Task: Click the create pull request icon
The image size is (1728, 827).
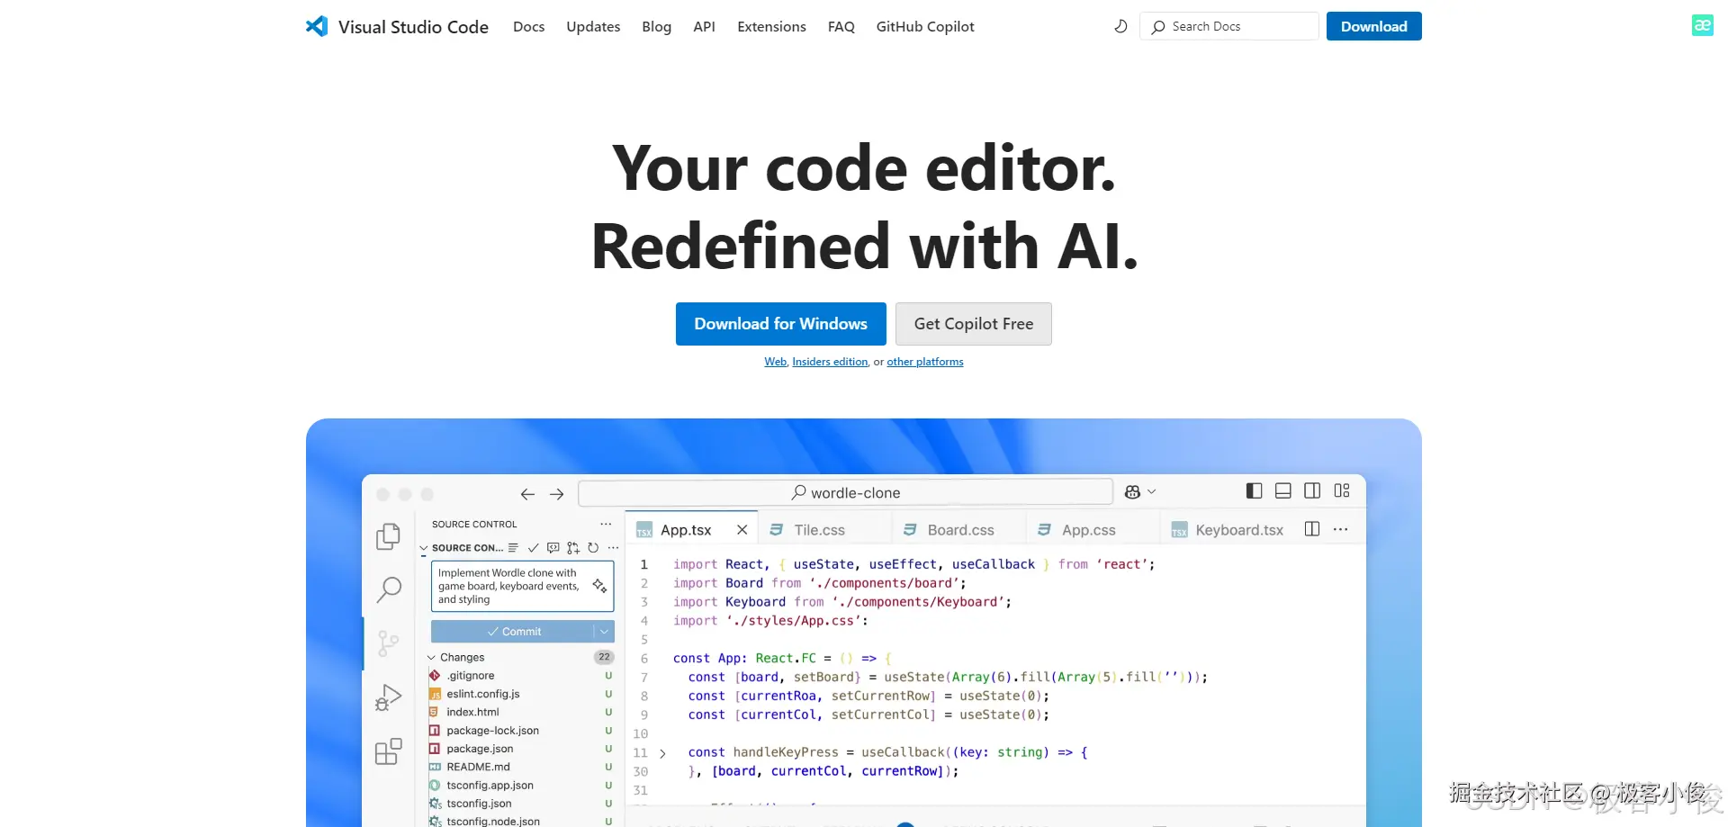Action: [573, 547]
